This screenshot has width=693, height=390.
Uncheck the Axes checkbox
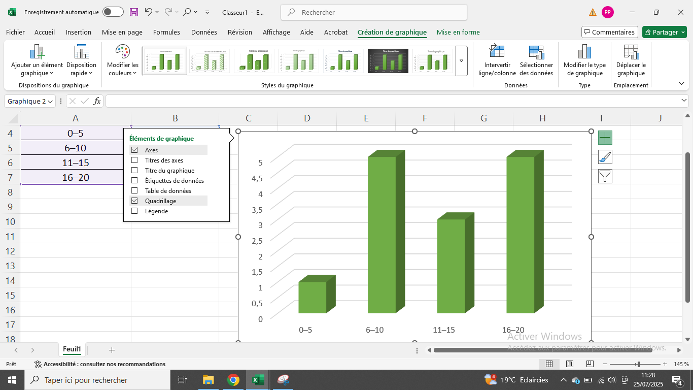tap(134, 150)
